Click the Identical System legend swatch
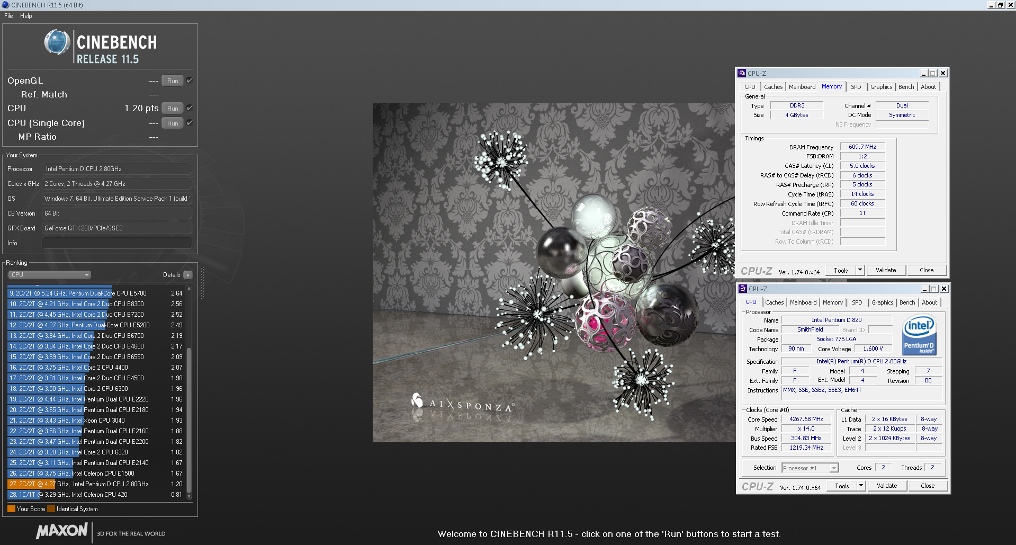The image size is (1016, 545). pos(51,509)
